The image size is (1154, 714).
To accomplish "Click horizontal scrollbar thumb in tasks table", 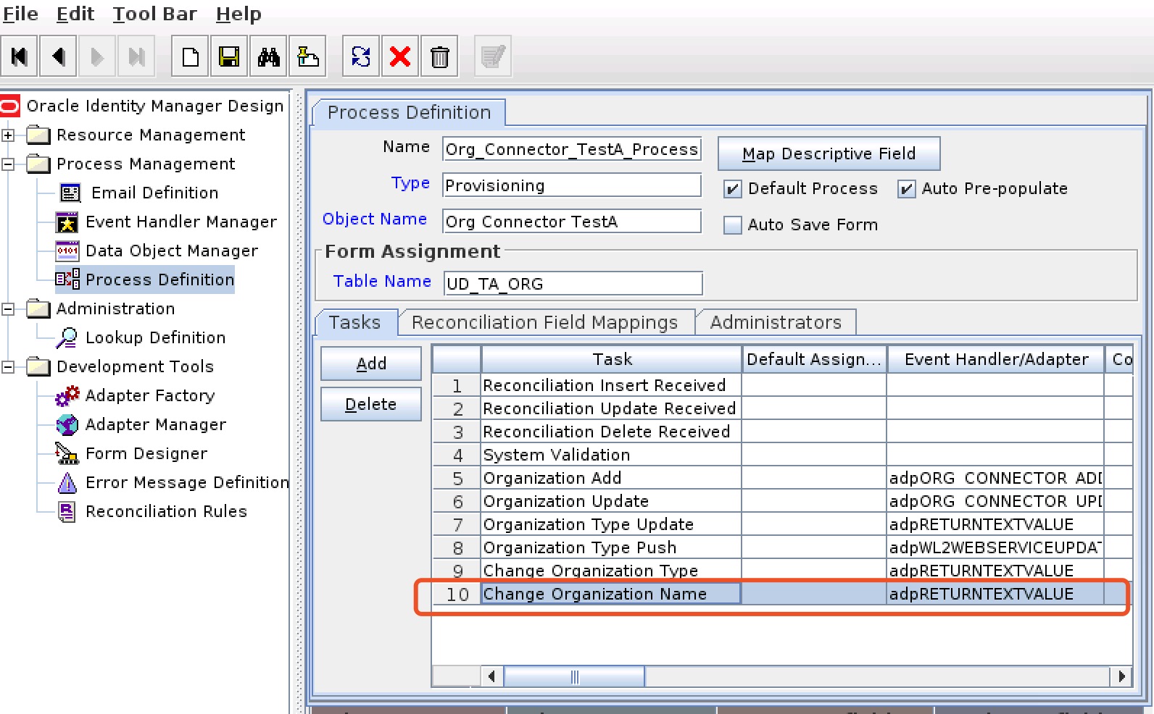I will coord(574,677).
